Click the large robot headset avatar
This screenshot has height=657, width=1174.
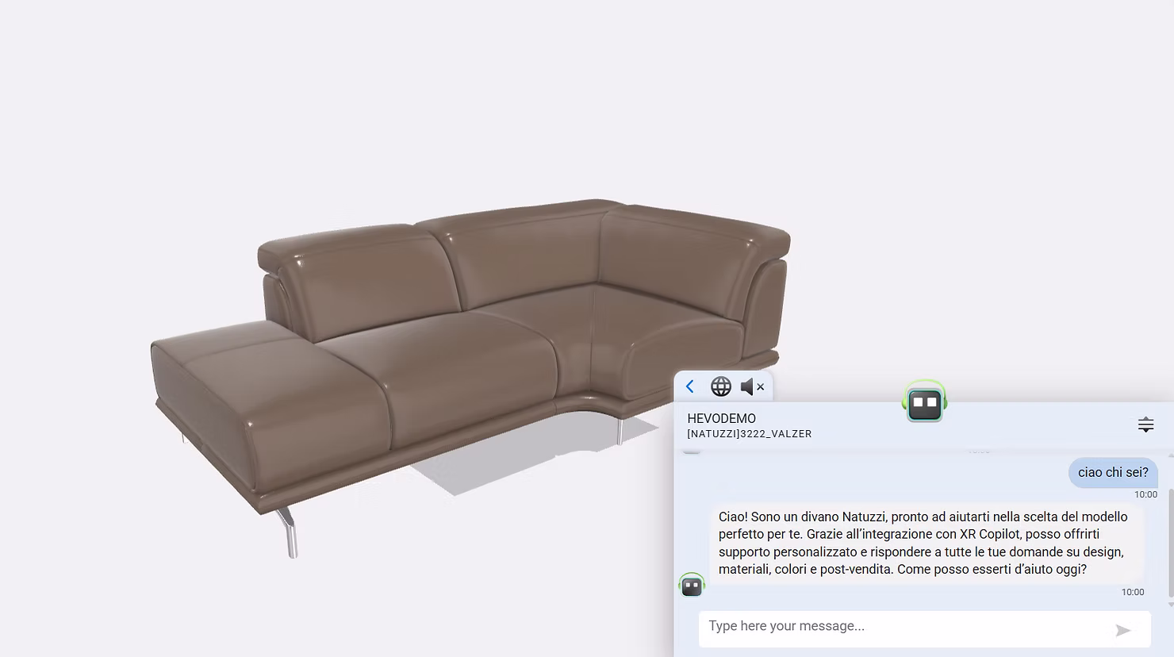[x=924, y=402]
